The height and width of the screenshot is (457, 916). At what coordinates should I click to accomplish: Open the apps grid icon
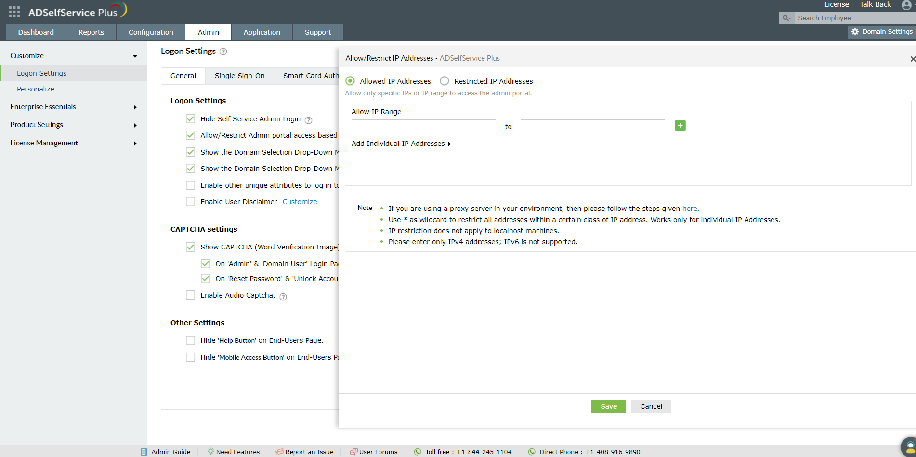click(x=14, y=12)
